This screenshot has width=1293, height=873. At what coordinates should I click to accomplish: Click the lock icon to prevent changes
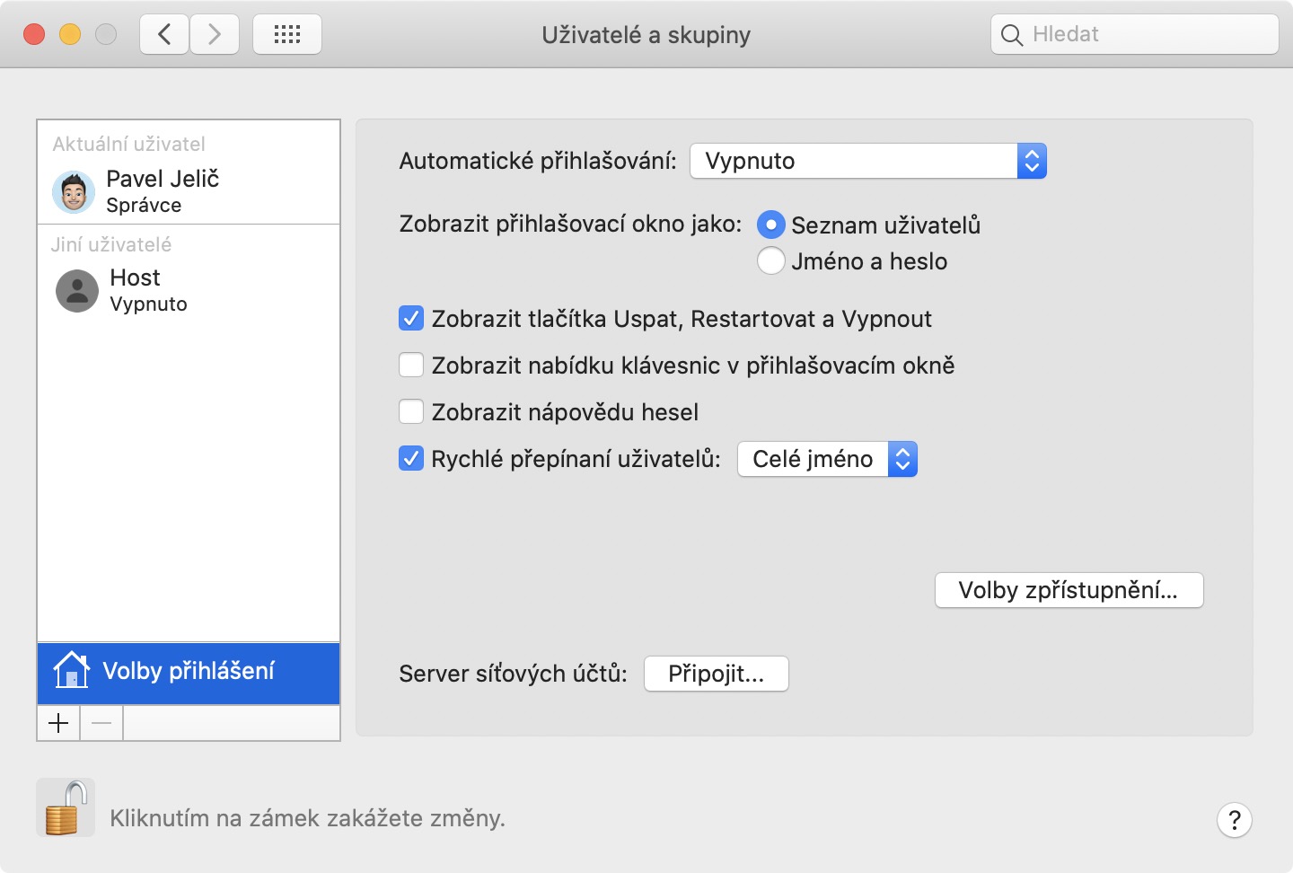coord(66,807)
